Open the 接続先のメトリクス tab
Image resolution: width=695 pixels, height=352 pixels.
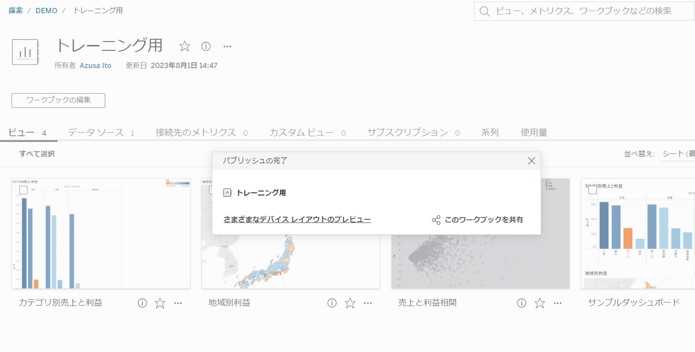coord(202,133)
